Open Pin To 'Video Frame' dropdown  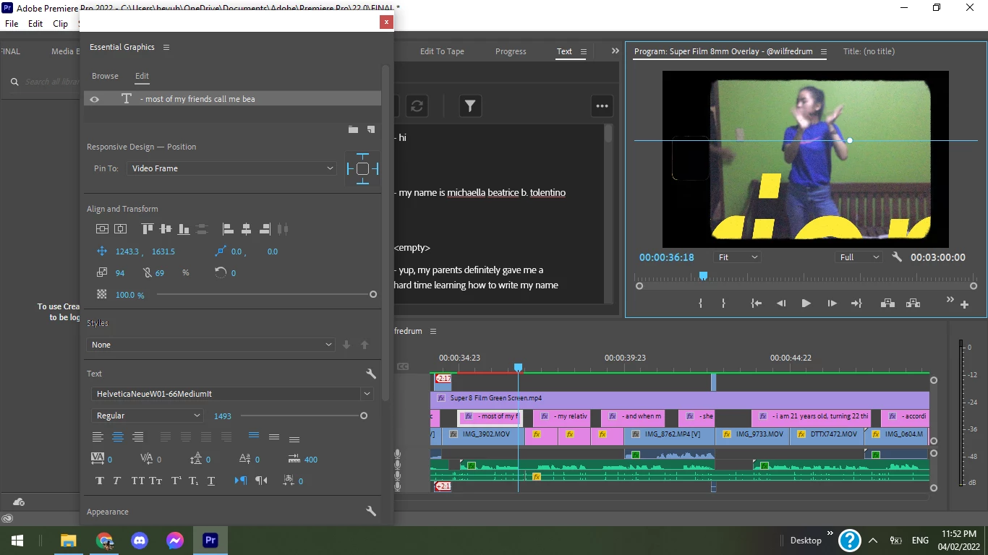click(x=231, y=168)
